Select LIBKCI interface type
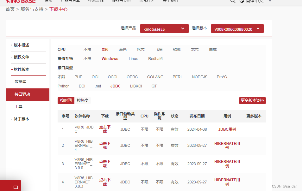The height and width of the screenshot is (191, 302). coord(136,86)
